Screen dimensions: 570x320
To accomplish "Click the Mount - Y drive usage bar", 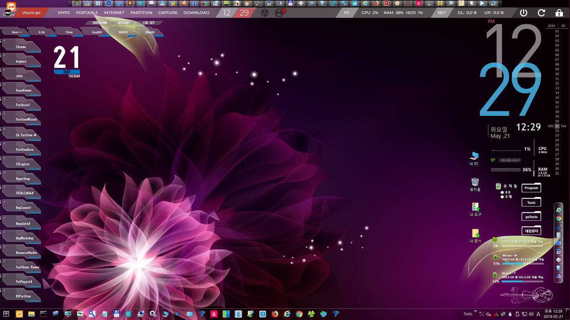I will [x=522, y=281].
